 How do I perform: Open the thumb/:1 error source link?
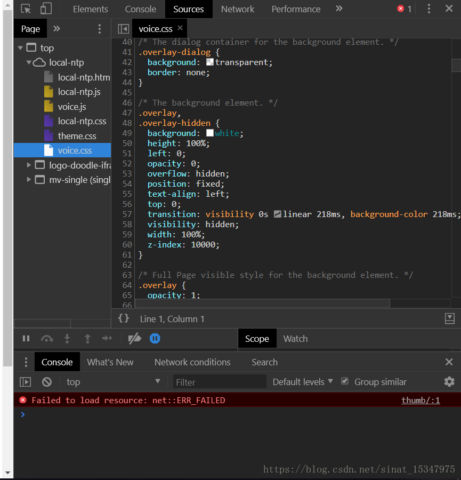(420, 400)
